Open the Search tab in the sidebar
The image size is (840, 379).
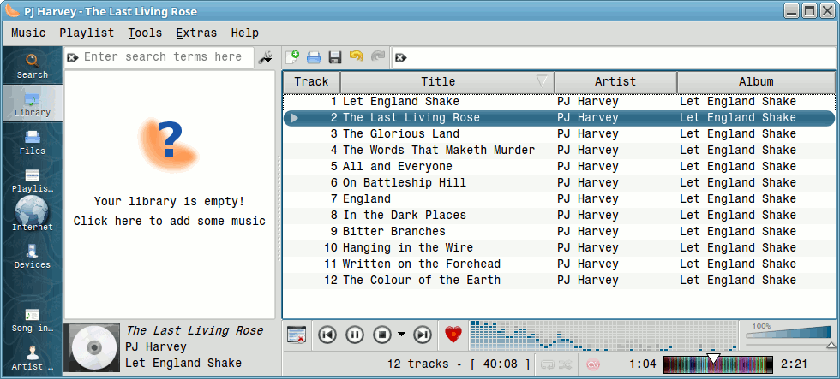[x=33, y=66]
